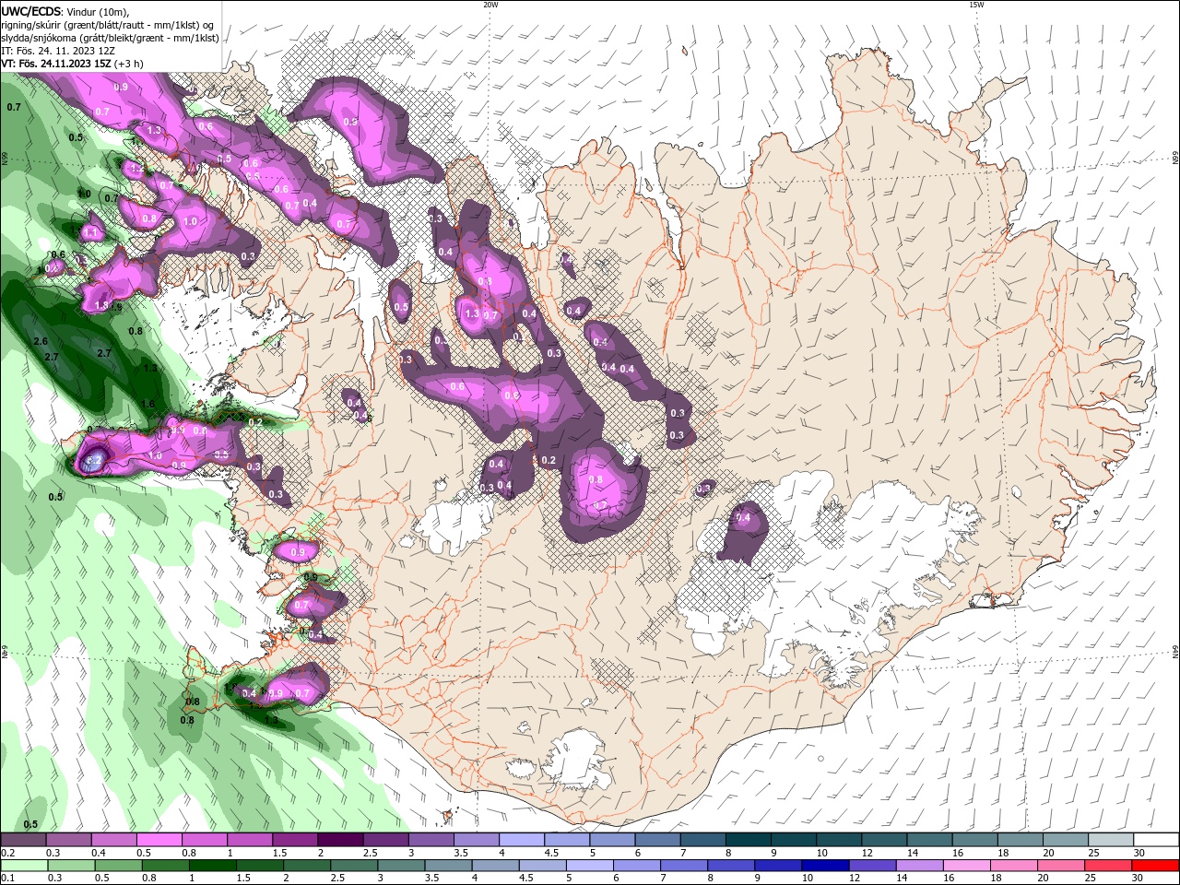Click the valid time line 'VT: Fös. 24.11.2023 15Z'
Image resolution: width=1180 pixels, height=885 pixels.
pos(58,64)
